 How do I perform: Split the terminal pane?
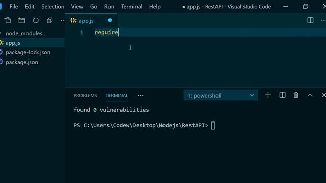coord(282,95)
